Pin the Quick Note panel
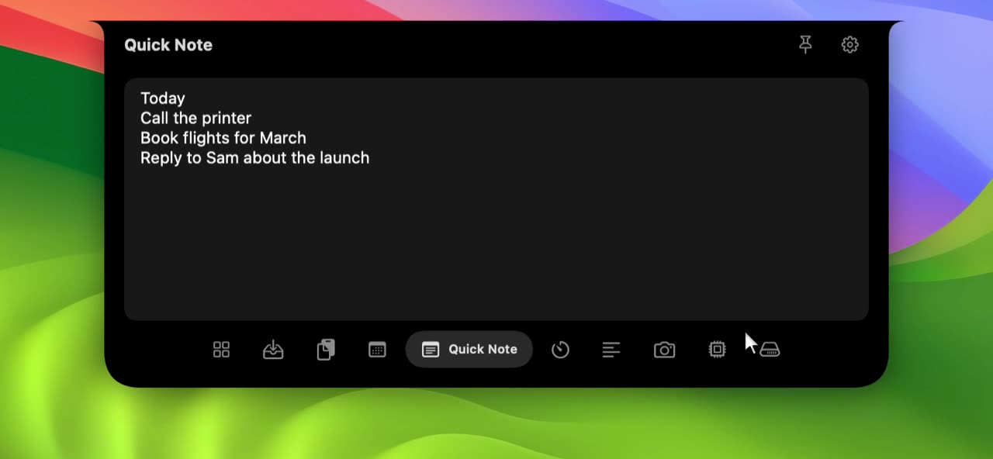993x459 pixels. pos(805,44)
